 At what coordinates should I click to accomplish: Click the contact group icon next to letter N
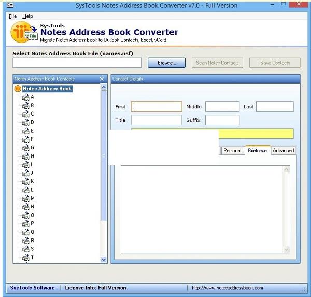pyautogui.click(x=25, y=207)
